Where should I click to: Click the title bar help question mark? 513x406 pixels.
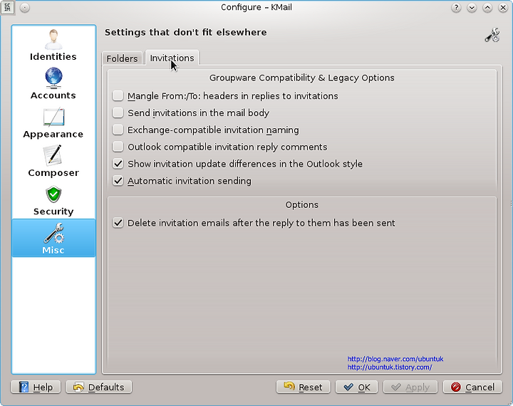pyautogui.click(x=456, y=8)
